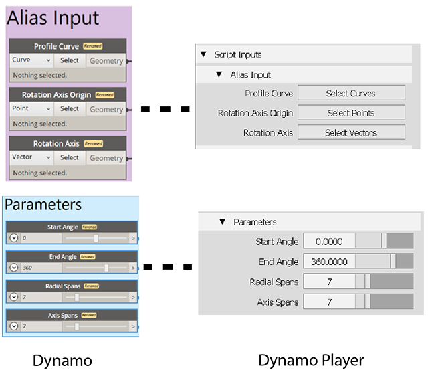
Task: Open the Curve type dropdown in Profile Curve node
Action: tap(31, 60)
